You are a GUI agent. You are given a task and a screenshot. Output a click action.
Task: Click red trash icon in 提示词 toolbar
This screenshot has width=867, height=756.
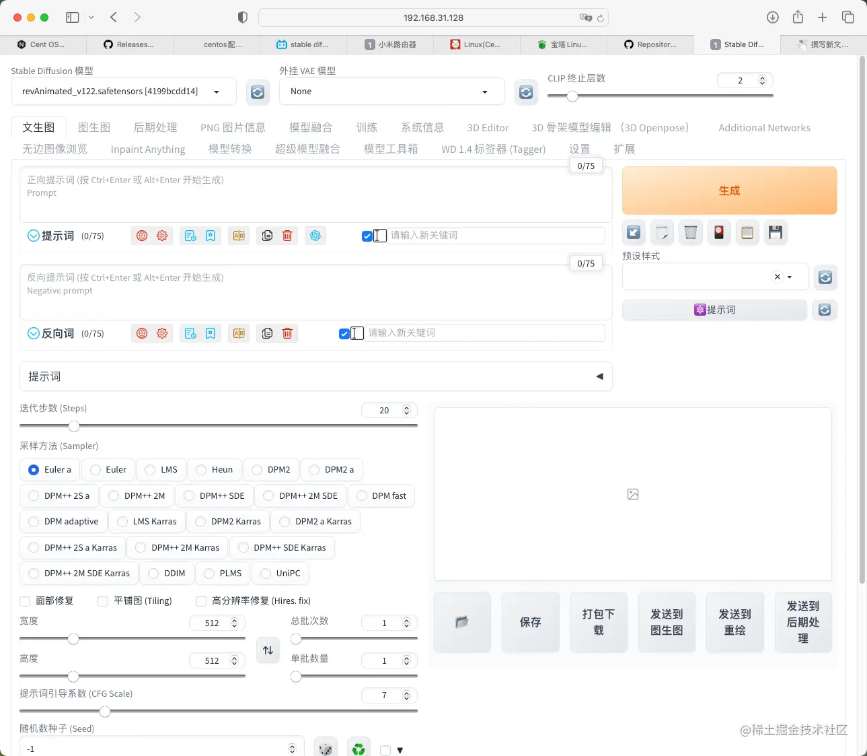pos(287,236)
